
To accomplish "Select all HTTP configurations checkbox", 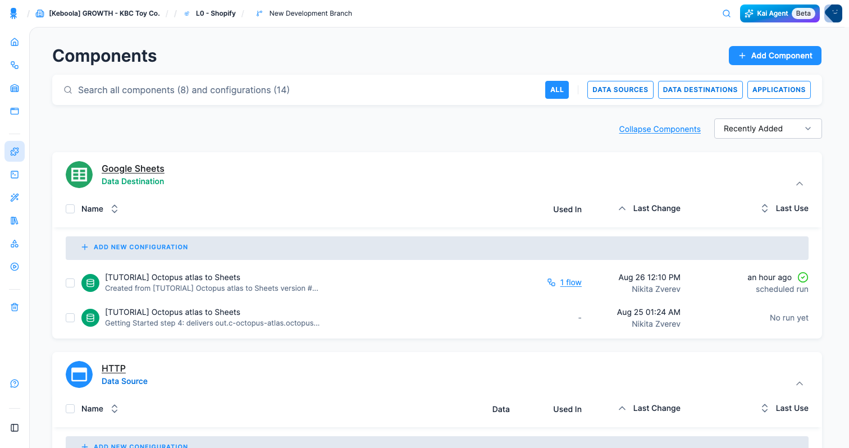I will tap(70, 409).
